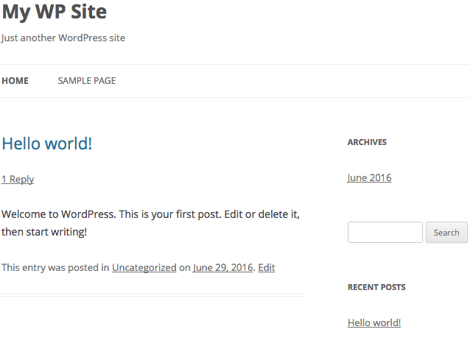
Task: Open the My WP Site title link
Action: point(55,12)
